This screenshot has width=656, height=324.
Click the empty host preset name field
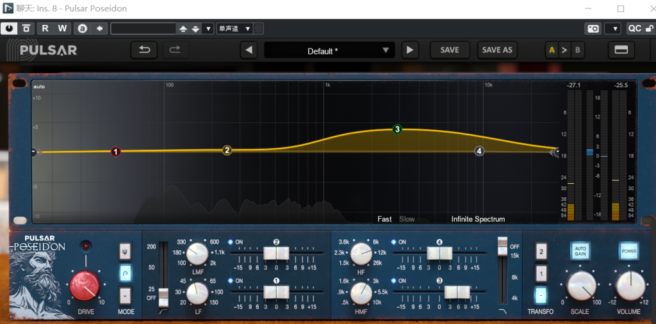click(143, 28)
